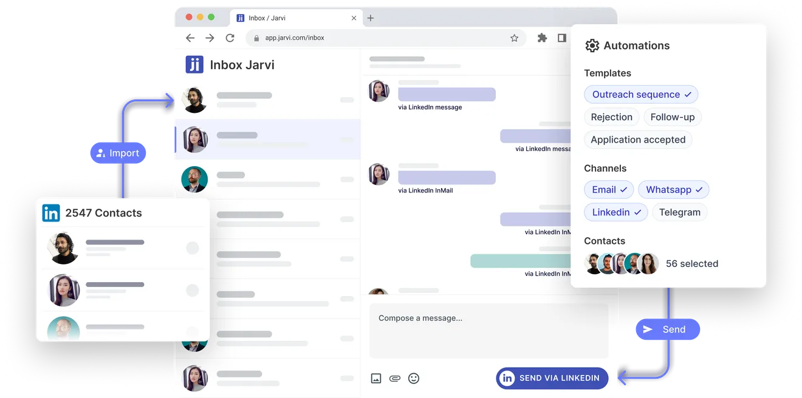802x398 pixels.
Task: Bookmark page with the star icon
Action: 514,38
